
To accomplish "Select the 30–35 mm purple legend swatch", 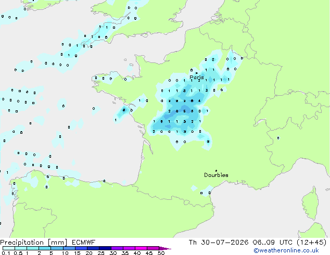I will point(117,248).
